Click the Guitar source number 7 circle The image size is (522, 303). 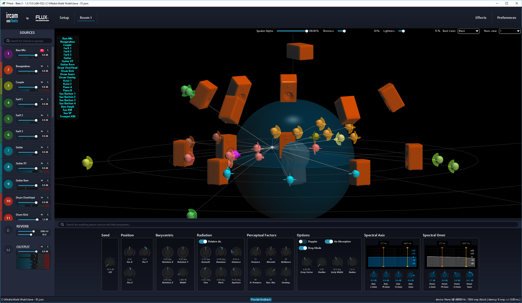point(8,151)
